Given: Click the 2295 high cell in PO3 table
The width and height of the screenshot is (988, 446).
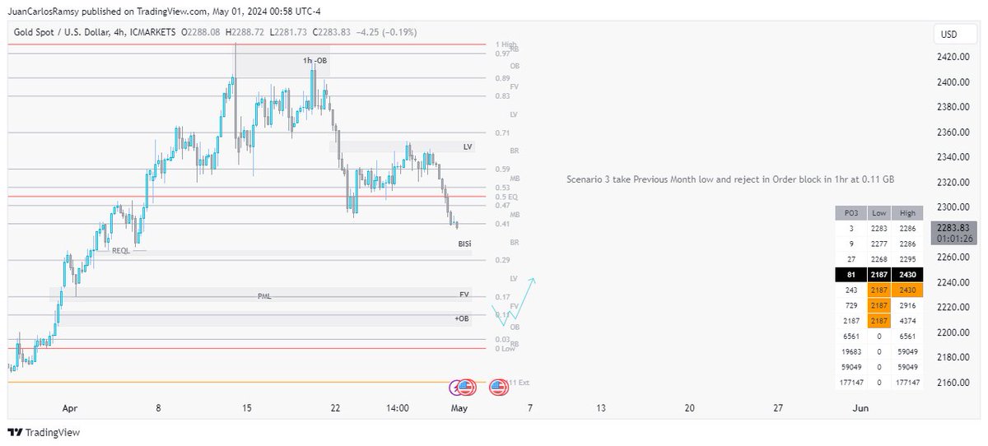Looking at the screenshot, I should coord(907,259).
